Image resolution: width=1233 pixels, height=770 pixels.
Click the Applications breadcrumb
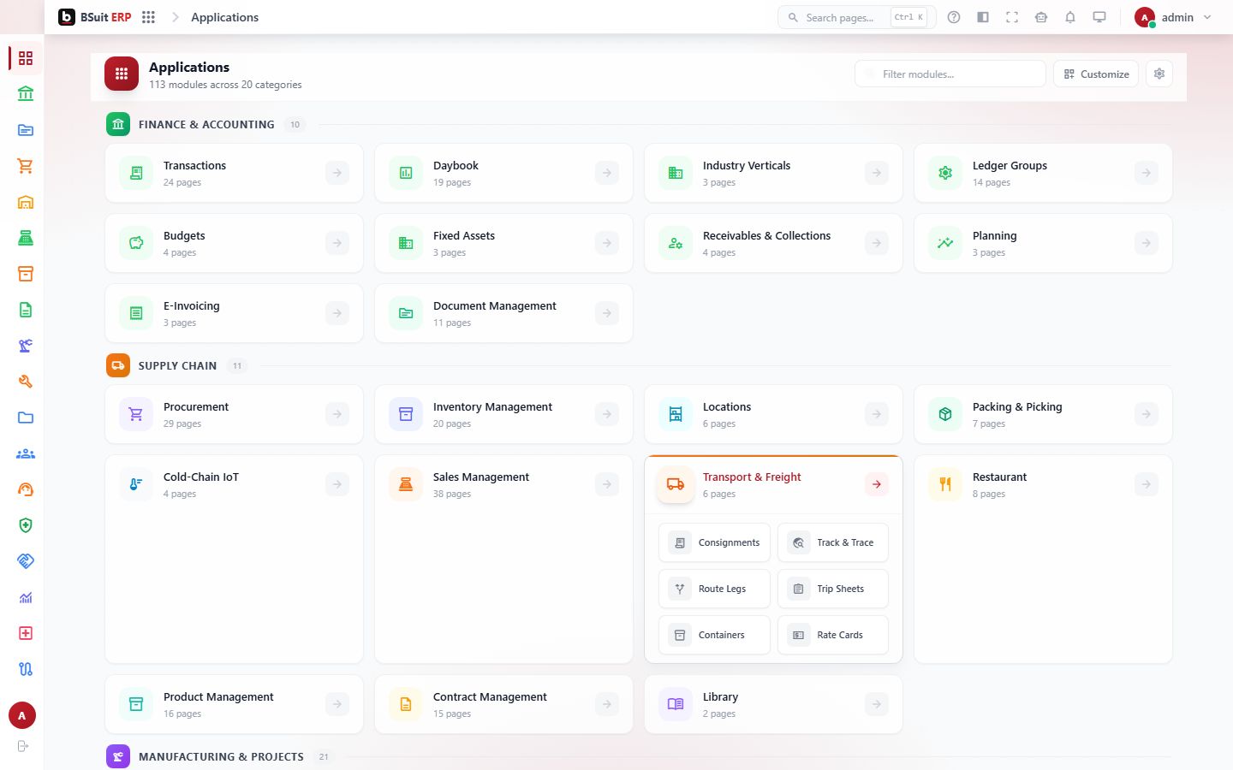(224, 17)
